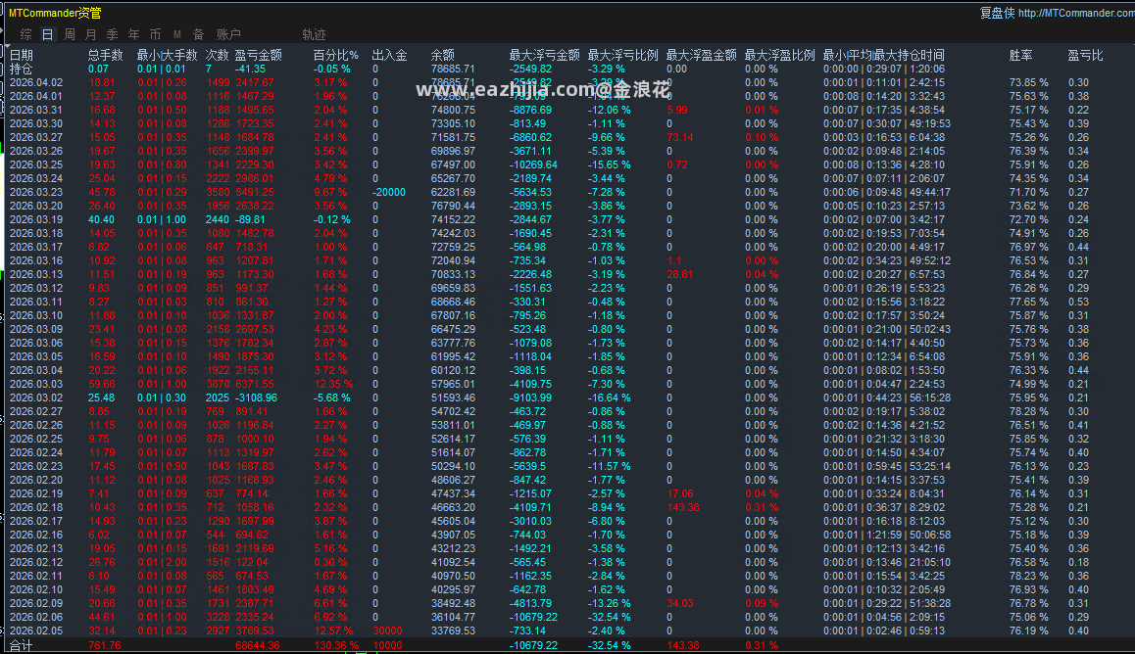Open the 币 currency tab
Image resolution: width=1135 pixels, height=654 pixels.
[156, 34]
